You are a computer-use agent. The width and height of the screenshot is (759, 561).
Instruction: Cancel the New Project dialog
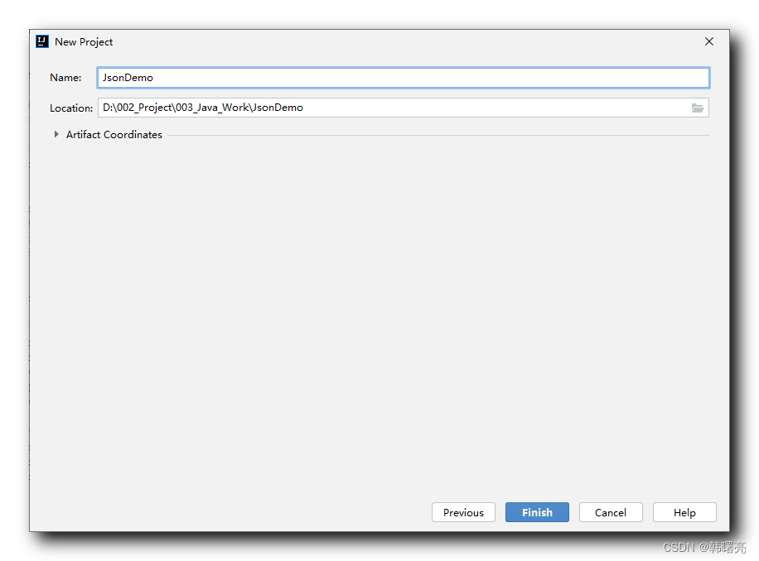tap(611, 512)
